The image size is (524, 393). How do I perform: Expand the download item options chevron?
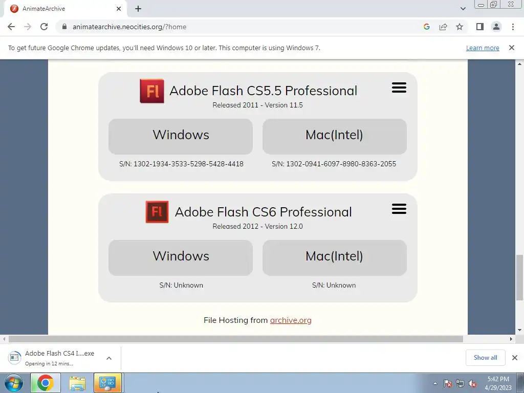point(109,358)
